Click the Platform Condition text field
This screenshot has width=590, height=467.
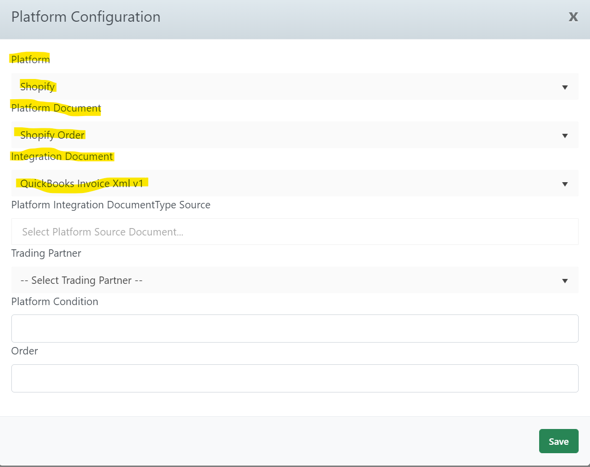(295, 328)
